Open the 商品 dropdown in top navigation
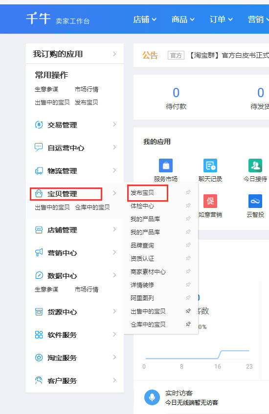The width and height of the screenshot is (269, 414). [183, 19]
